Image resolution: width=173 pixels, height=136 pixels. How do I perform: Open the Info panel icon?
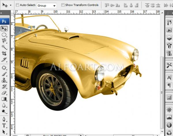(x=169, y=125)
